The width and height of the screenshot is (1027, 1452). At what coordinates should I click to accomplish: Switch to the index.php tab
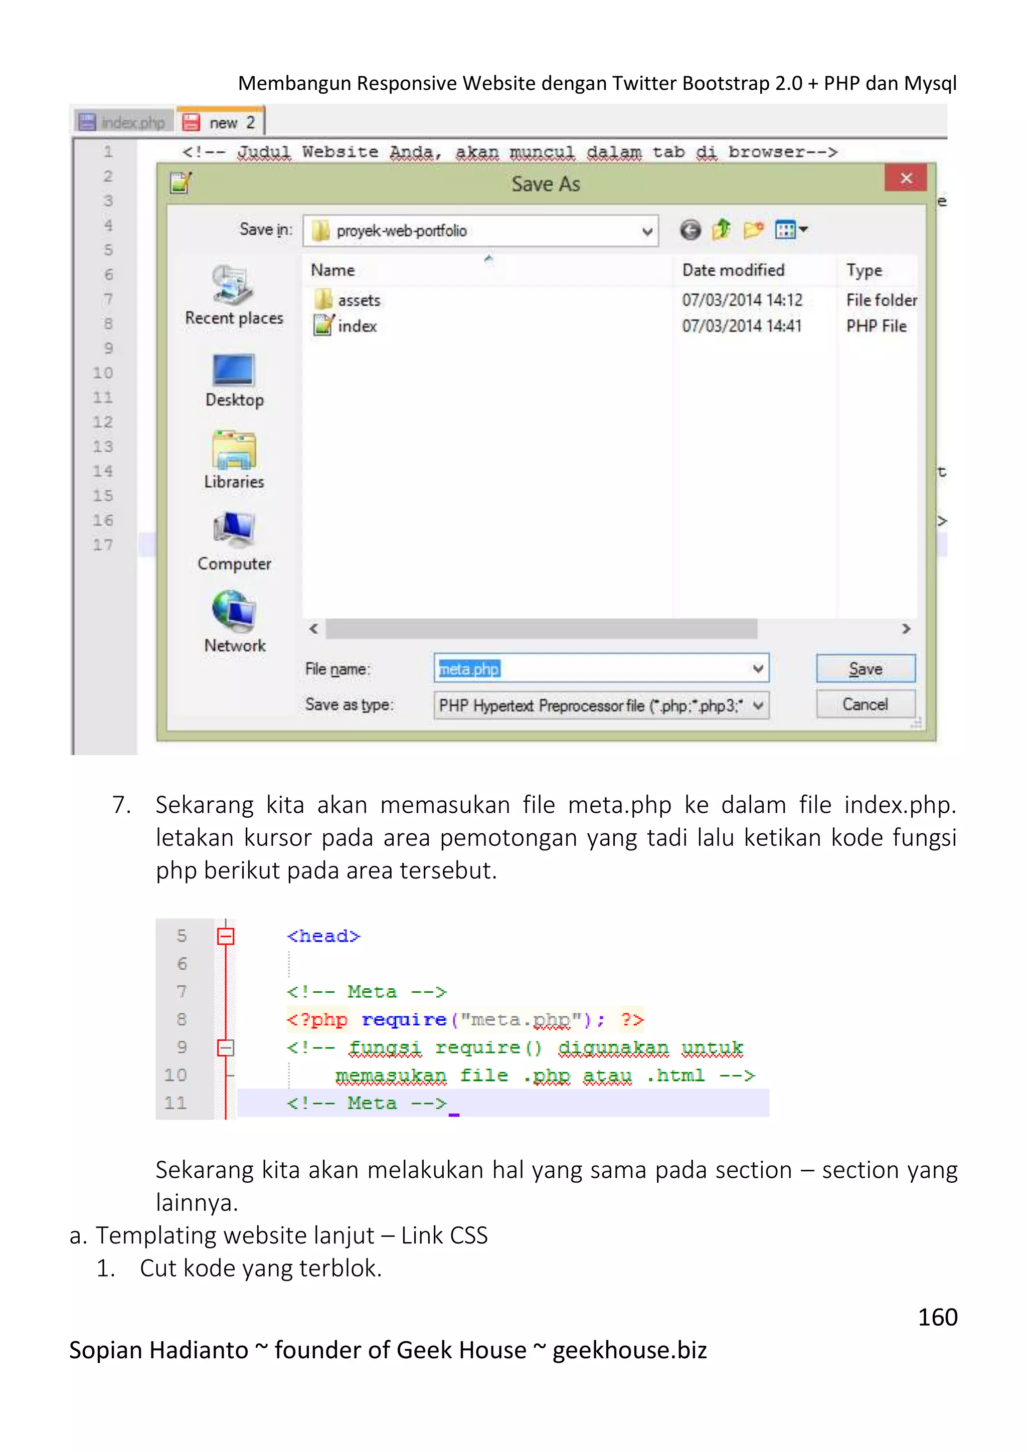[x=124, y=122]
